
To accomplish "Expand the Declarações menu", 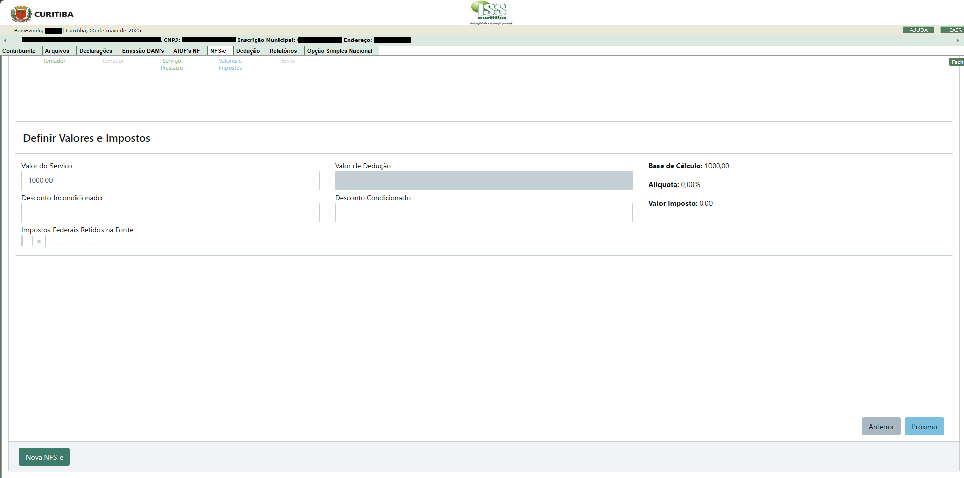I will coord(96,51).
